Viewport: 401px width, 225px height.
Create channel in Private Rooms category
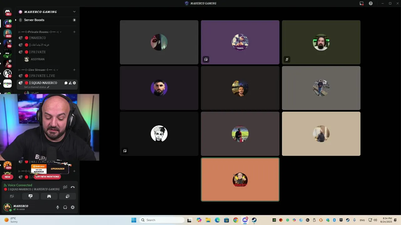[x=74, y=32]
